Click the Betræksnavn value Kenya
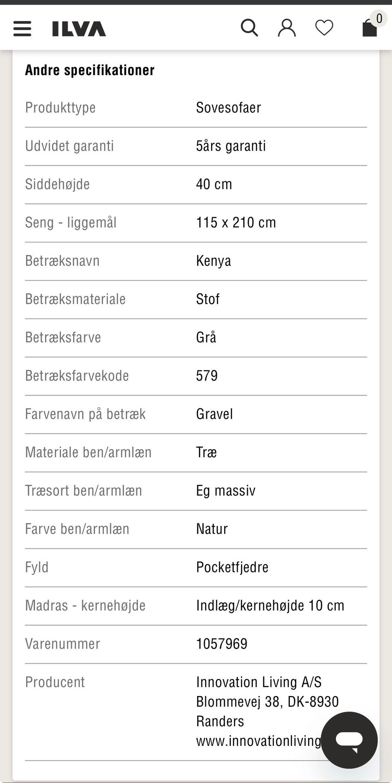Image resolution: width=392 pixels, height=783 pixels. point(213,261)
